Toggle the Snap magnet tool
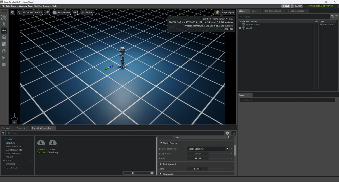Viewport: 339px width, 182px height. 4,51
